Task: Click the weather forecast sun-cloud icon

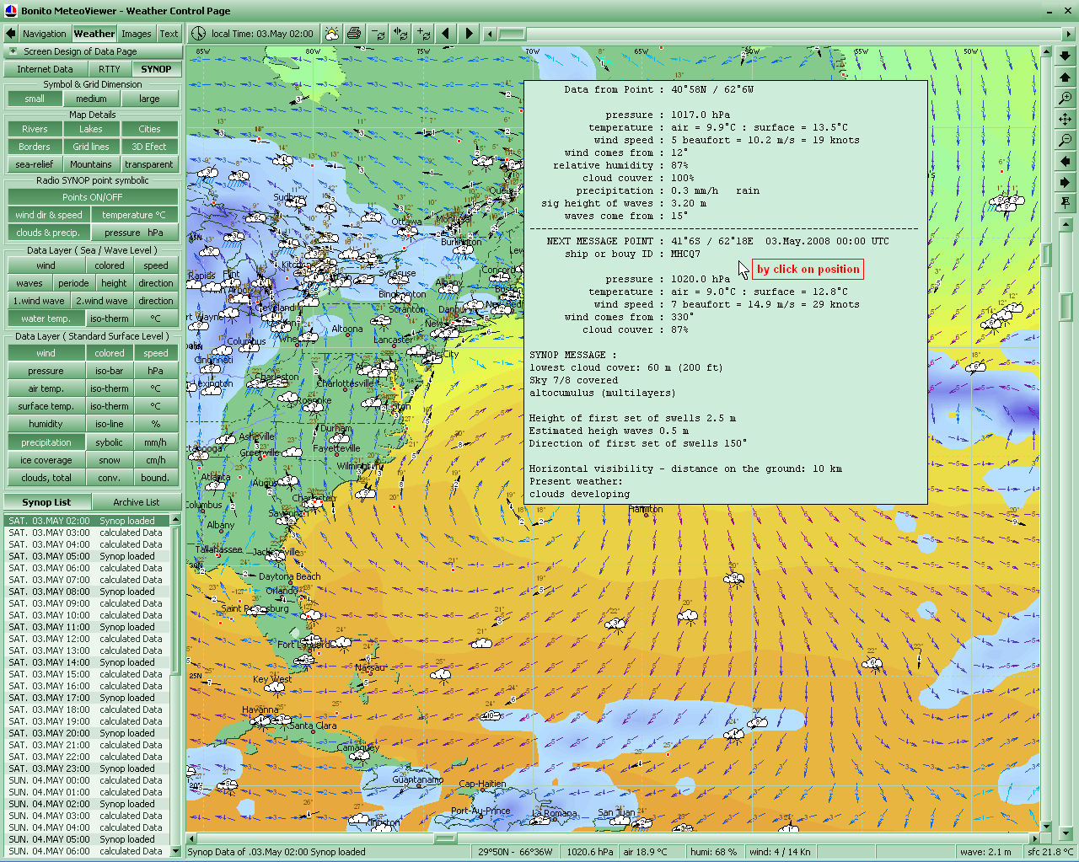Action: click(332, 34)
